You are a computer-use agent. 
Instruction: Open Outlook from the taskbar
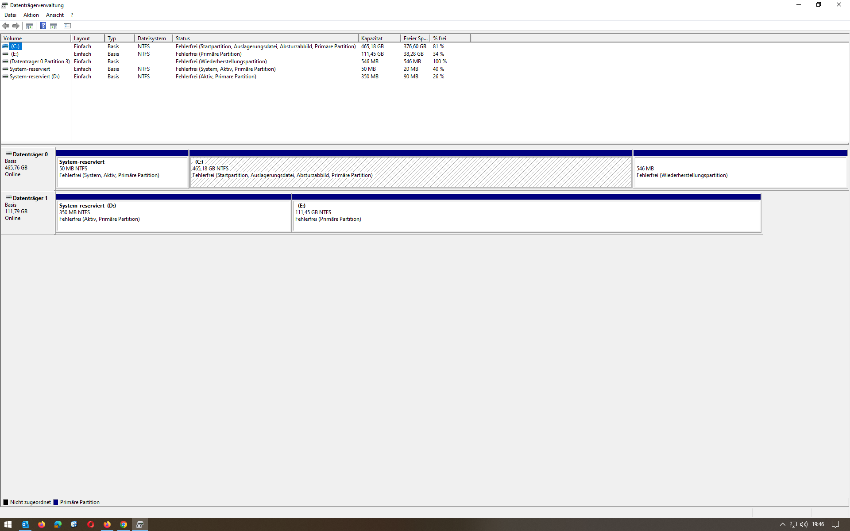click(x=25, y=524)
